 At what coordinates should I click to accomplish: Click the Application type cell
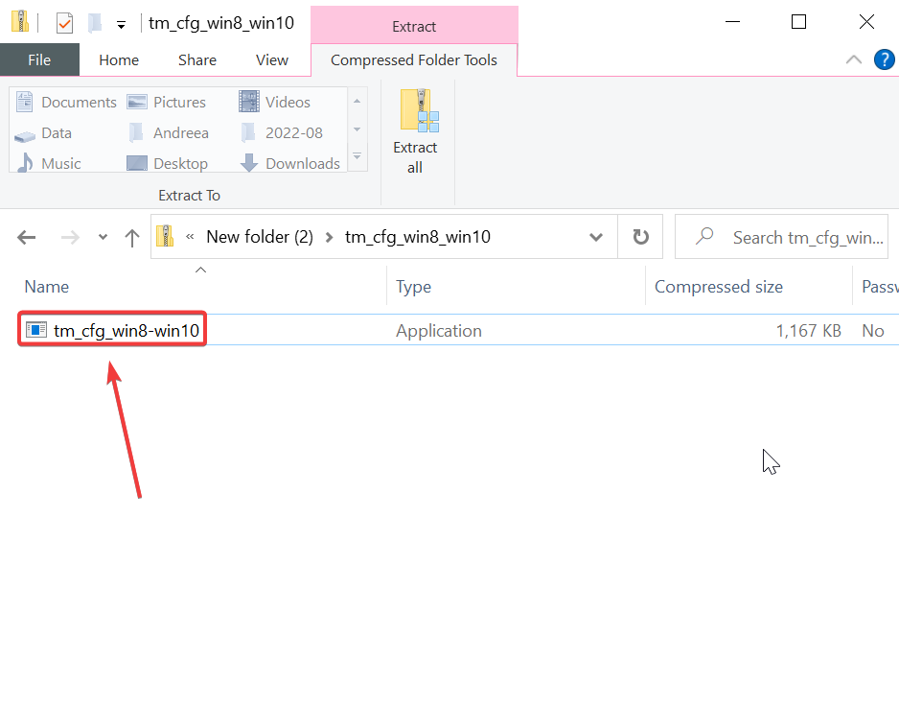439,330
